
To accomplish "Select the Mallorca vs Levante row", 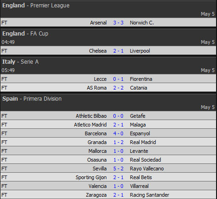I will [x=108, y=151].
